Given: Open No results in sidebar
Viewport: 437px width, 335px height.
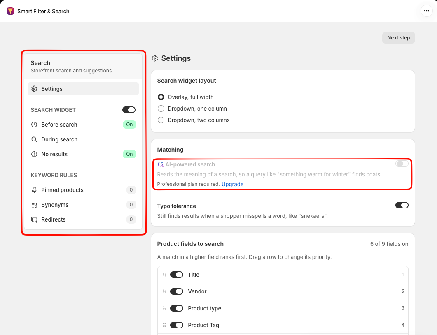Looking at the screenshot, I should (83, 154).
